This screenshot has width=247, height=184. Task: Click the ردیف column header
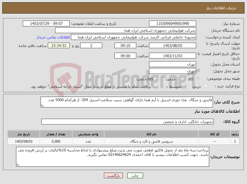[235, 134]
